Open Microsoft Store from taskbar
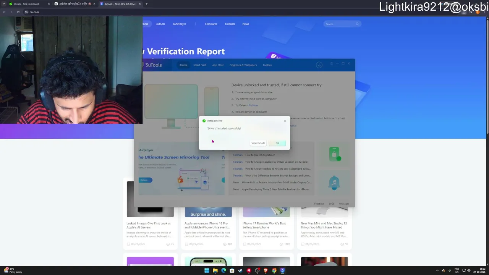The image size is (489, 275). coord(232,270)
